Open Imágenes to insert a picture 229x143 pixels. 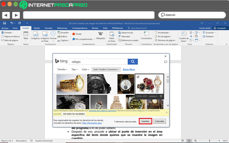pos(35,36)
